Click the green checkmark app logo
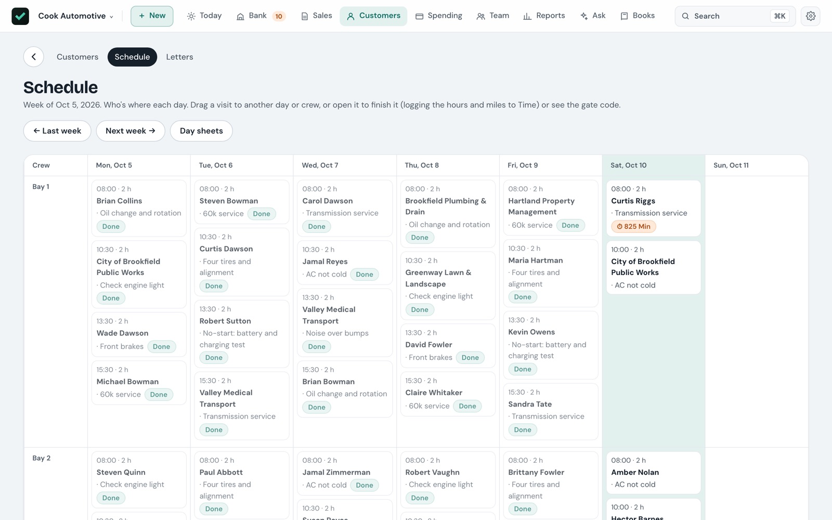The height and width of the screenshot is (520, 832). (x=20, y=16)
